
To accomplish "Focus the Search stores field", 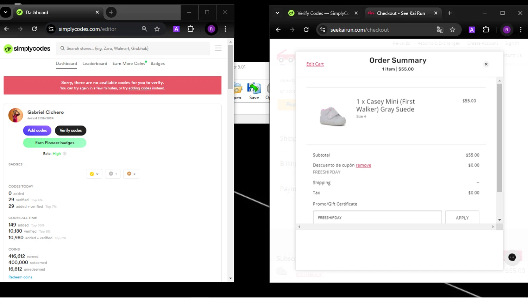I will pos(133,49).
